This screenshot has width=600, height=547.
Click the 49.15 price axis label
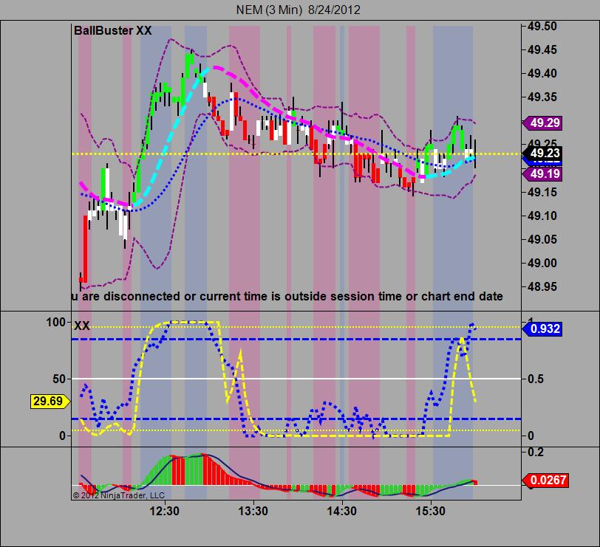pyautogui.click(x=542, y=192)
